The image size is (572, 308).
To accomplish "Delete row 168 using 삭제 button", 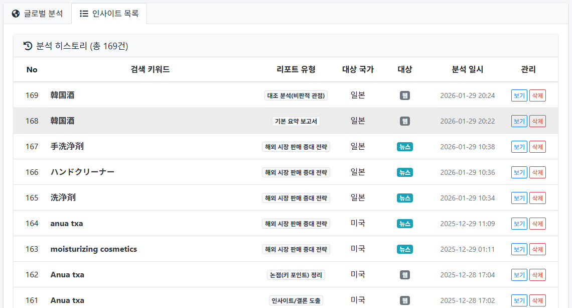I will coord(537,121).
